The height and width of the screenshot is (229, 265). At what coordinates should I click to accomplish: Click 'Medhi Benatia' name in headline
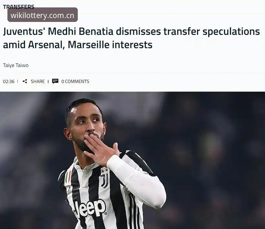click(81, 32)
